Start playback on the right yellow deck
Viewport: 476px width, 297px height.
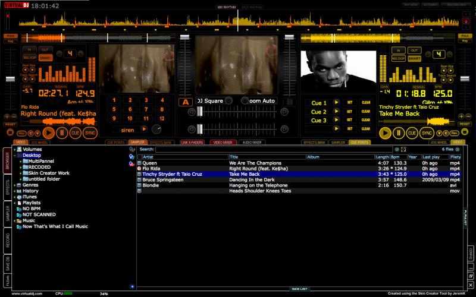coord(385,133)
